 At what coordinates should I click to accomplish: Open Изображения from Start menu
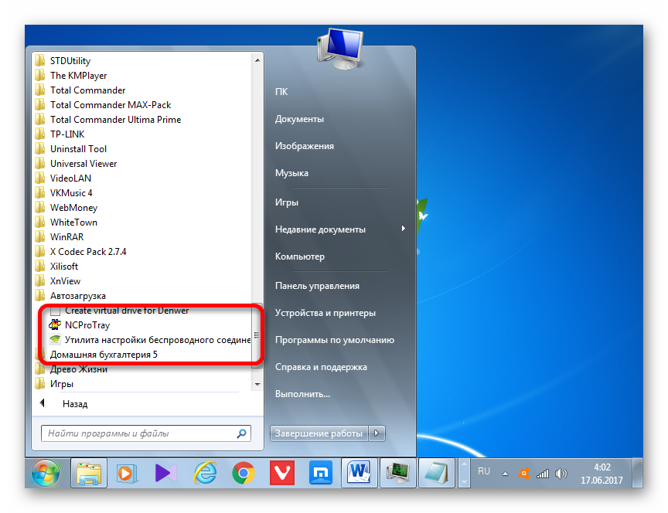tap(304, 146)
